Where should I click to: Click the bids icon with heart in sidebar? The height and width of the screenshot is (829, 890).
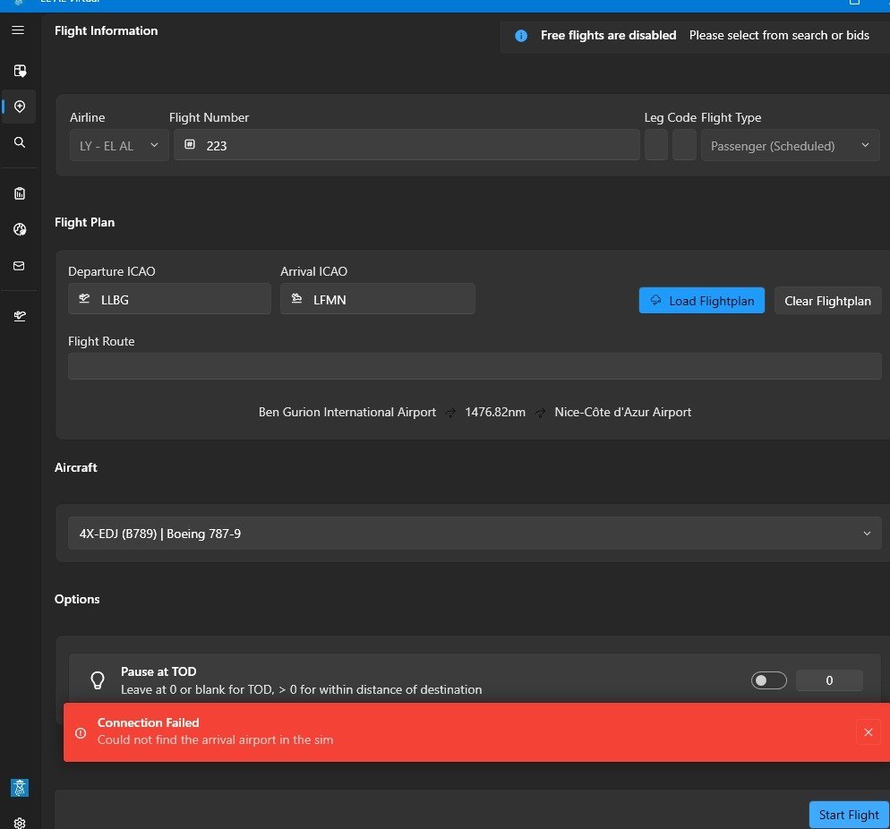(19, 70)
